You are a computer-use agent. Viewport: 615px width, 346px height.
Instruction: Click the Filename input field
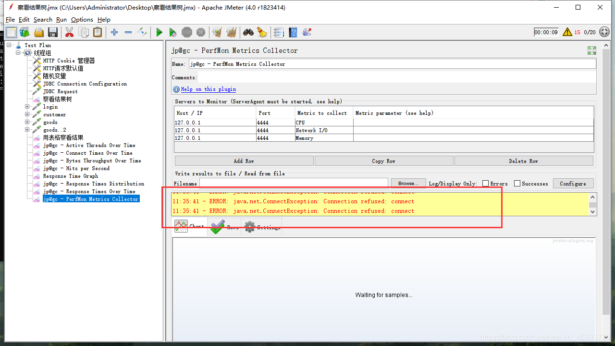point(294,183)
